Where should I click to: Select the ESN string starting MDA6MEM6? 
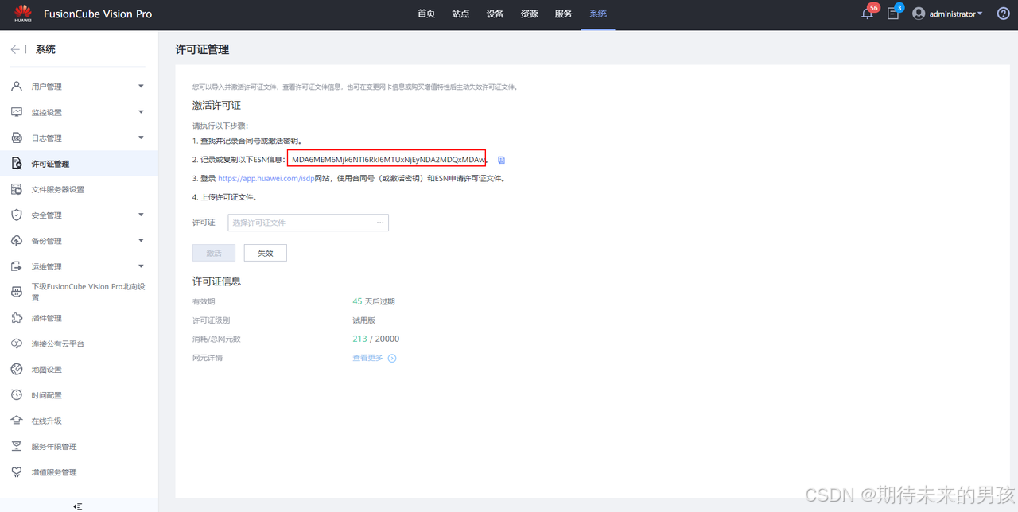[387, 160]
